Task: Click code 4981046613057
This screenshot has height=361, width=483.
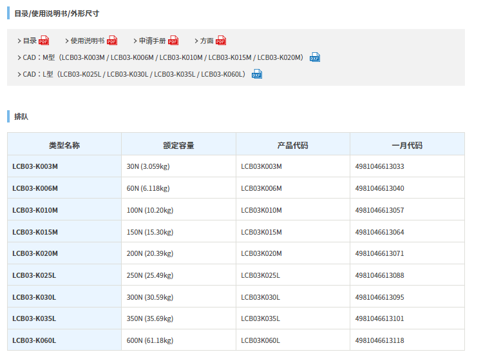Action: tap(379, 210)
